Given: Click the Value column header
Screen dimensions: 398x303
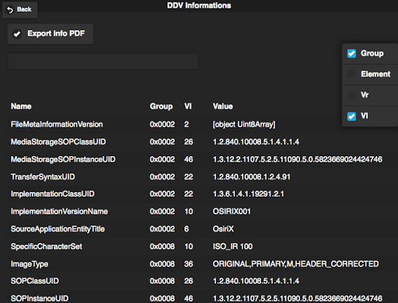Looking at the screenshot, I should (x=223, y=106).
